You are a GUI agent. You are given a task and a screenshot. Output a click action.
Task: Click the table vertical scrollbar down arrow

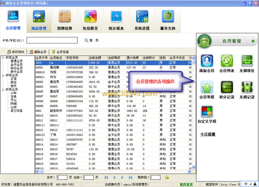(194, 167)
